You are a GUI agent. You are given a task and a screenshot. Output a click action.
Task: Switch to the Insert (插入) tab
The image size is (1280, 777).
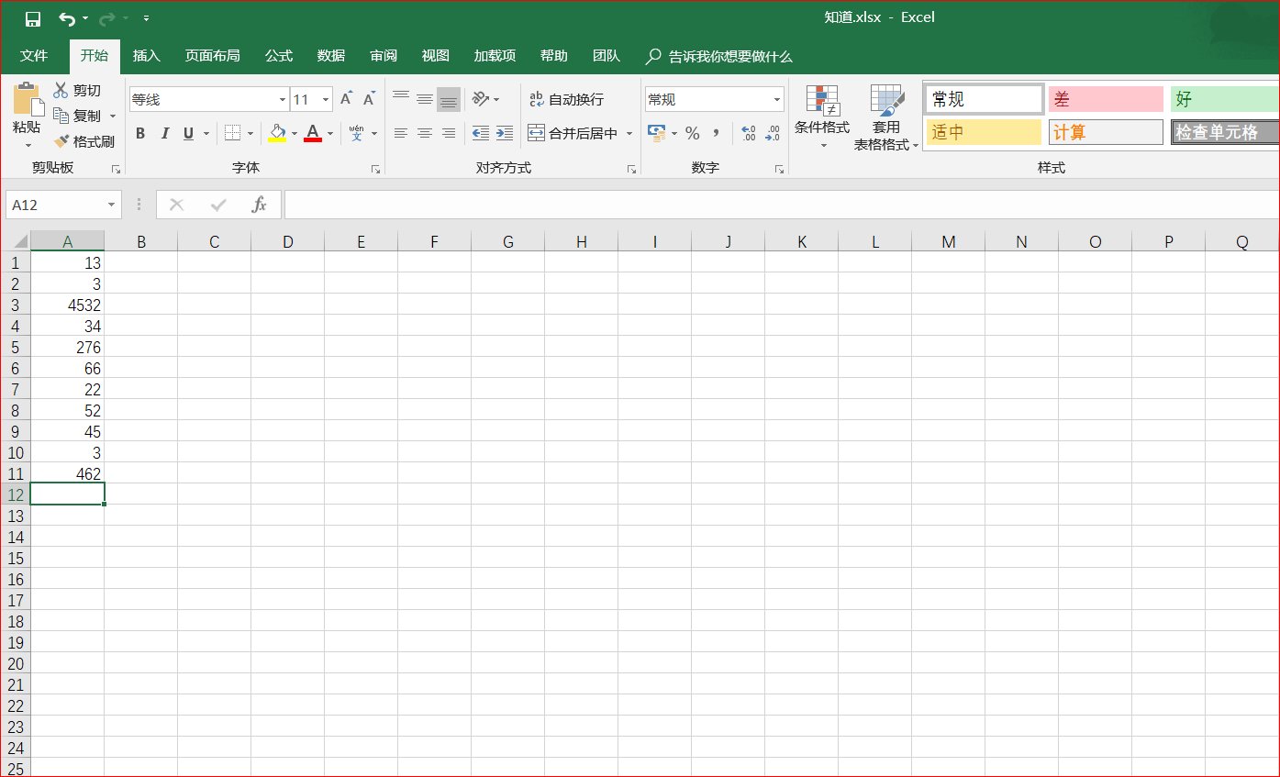(146, 56)
